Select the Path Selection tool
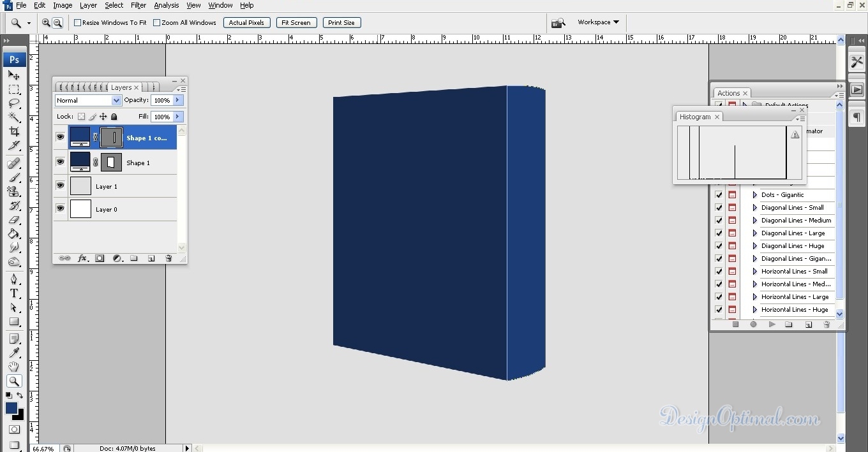The height and width of the screenshot is (452, 868). point(14,307)
